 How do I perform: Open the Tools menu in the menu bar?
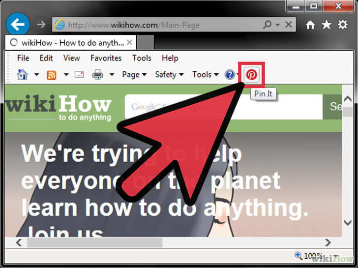click(142, 58)
